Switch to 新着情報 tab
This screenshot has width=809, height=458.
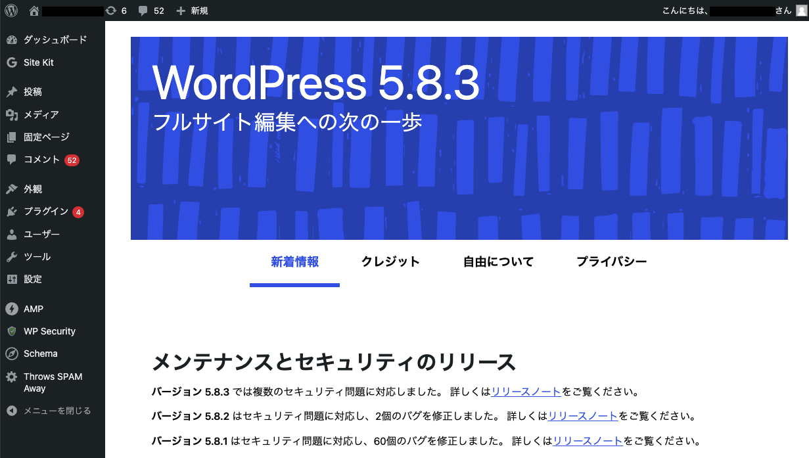[x=294, y=262]
